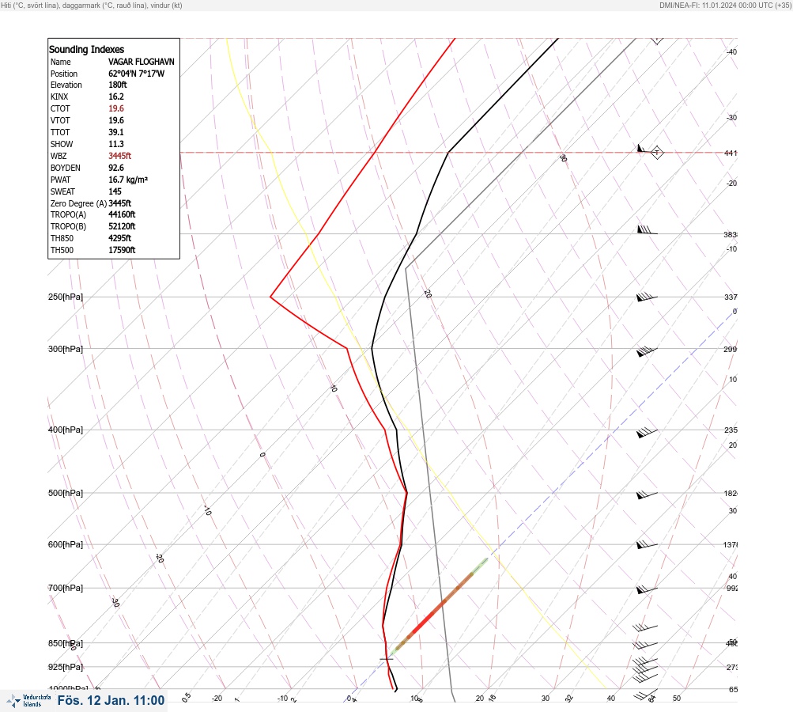Select the wind barb at 300 hPa level

click(647, 351)
